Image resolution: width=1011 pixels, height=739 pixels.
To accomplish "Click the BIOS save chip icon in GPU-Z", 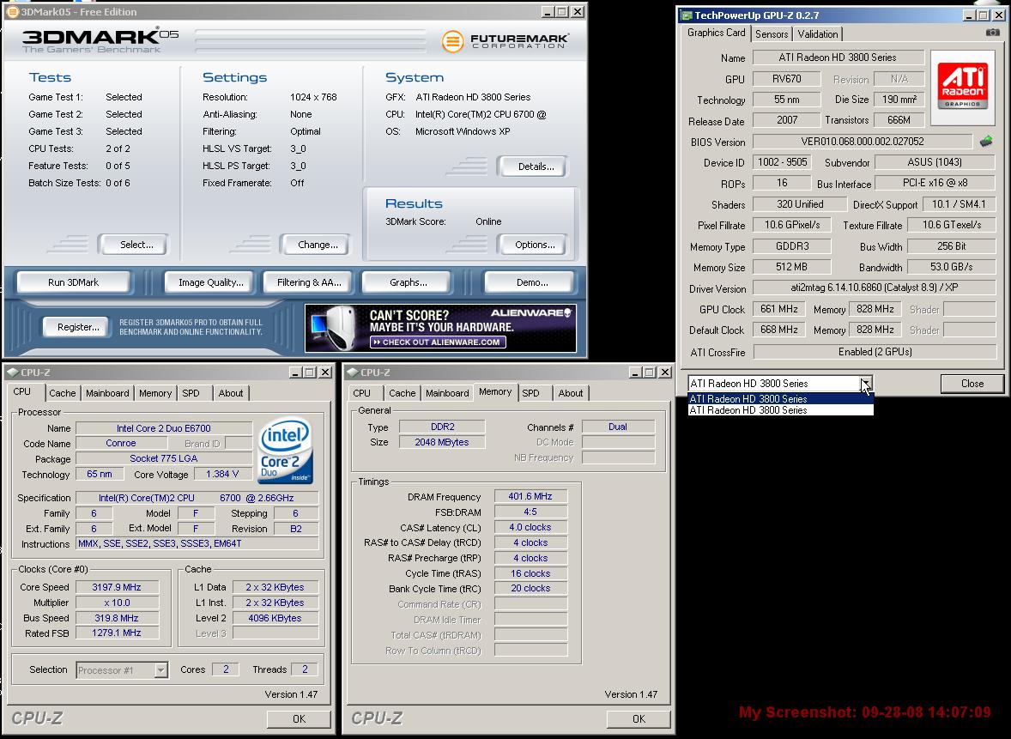I will pyautogui.click(x=986, y=141).
